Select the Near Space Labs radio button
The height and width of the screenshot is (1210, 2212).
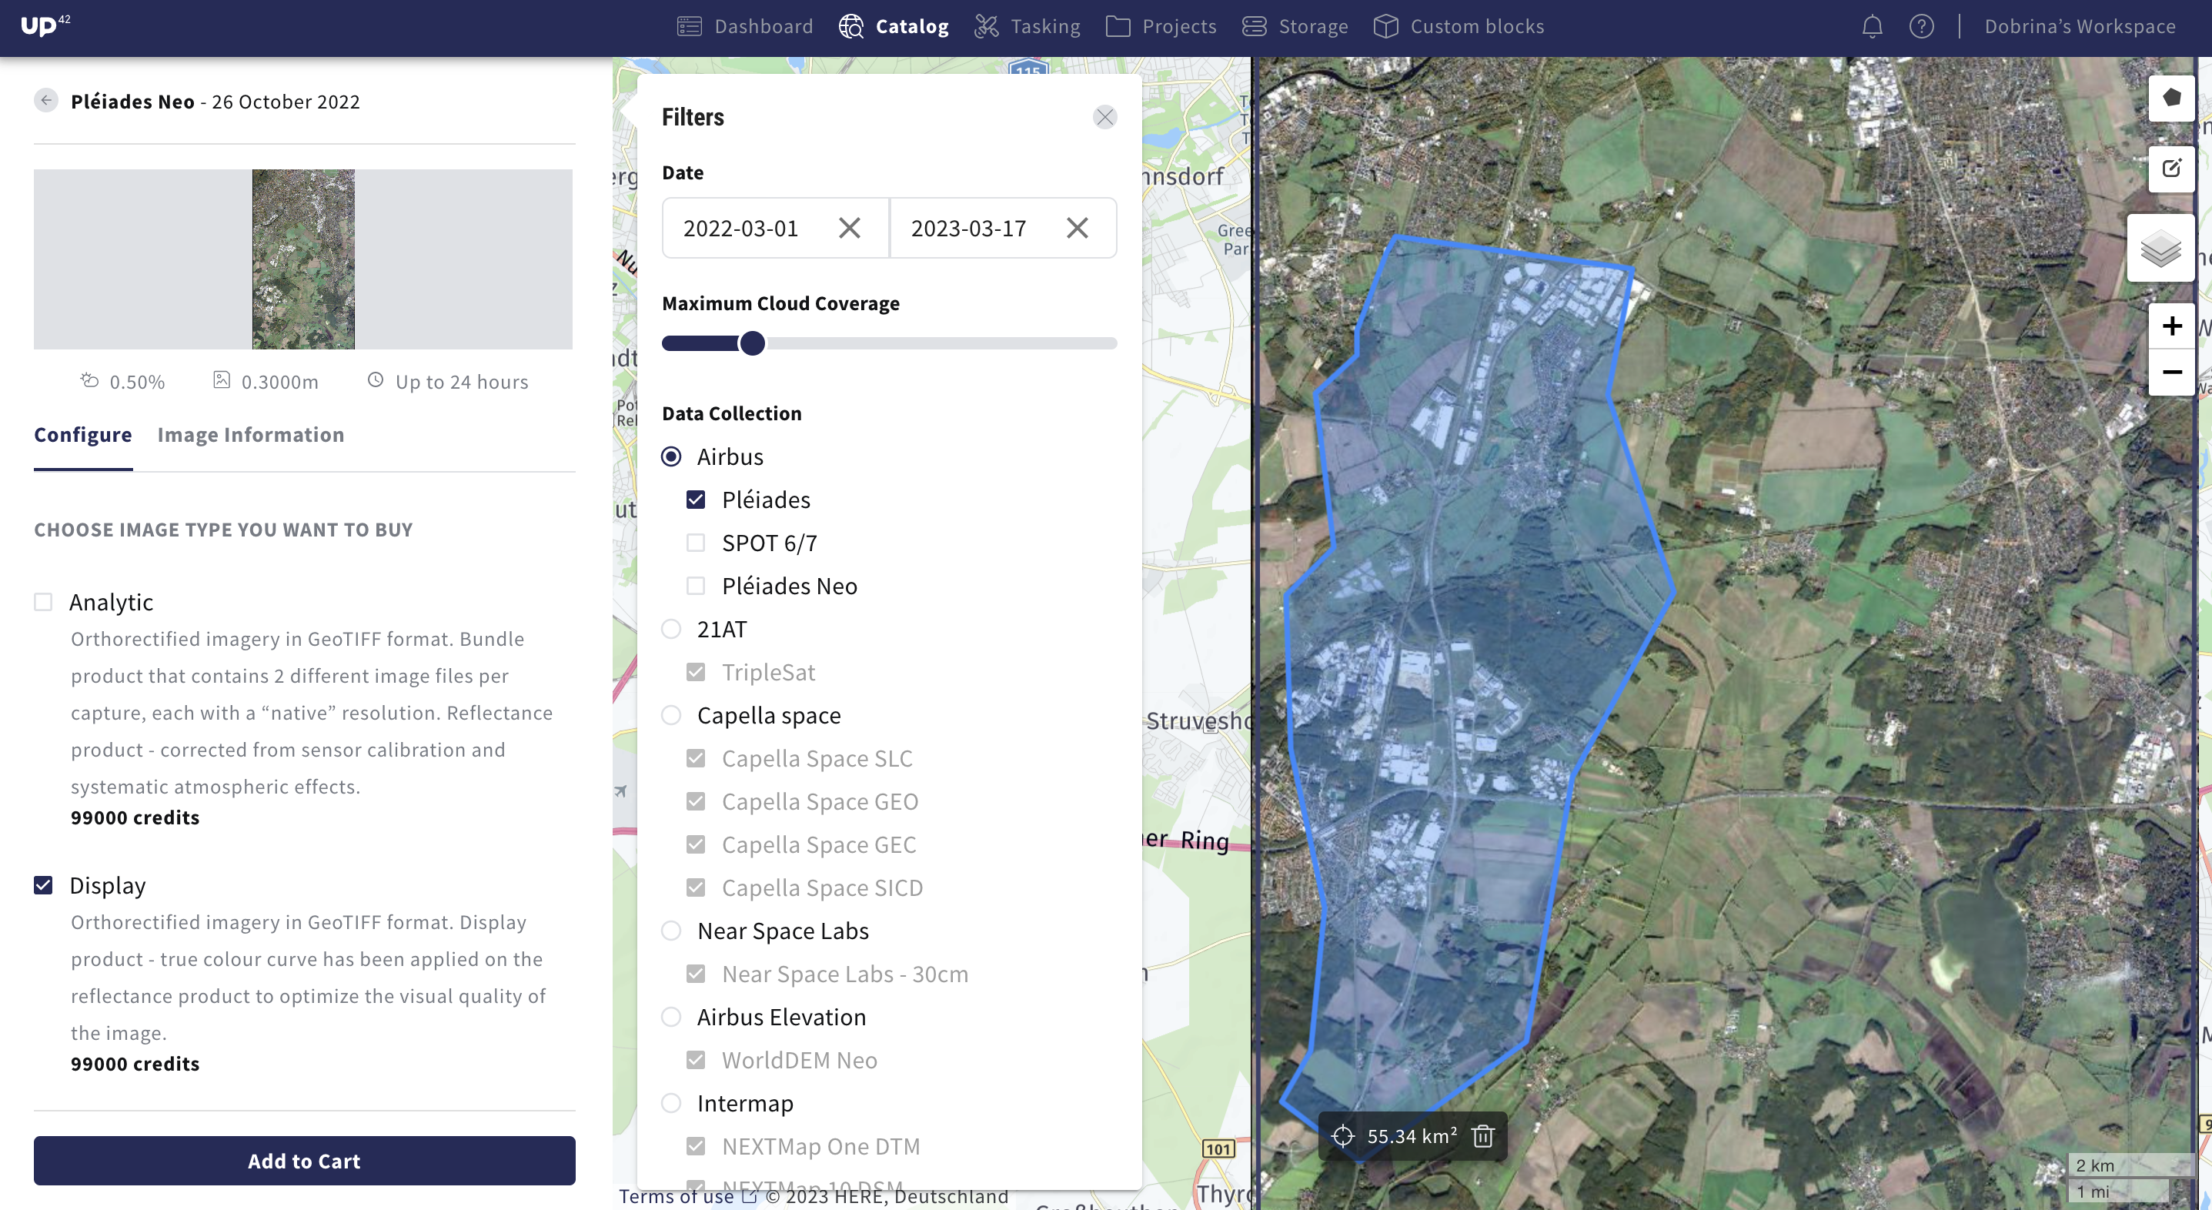pyautogui.click(x=671, y=931)
